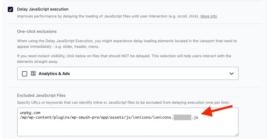Uncheck the Delay JavaScript execution checkbox
This screenshot has width=271, height=139.
[10, 9]
